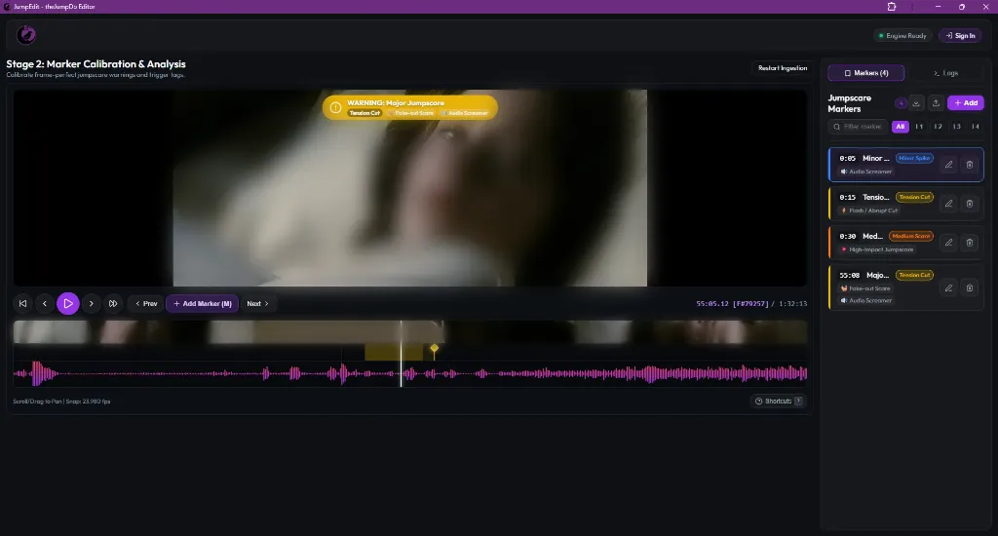Click the Tension Cut tag in warning banner
Screen dimensions: 998x536
[x=365, y=113]
